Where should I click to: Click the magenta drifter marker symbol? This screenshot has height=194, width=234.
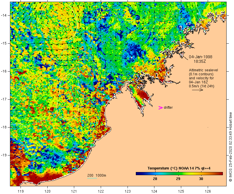(161, 108)
